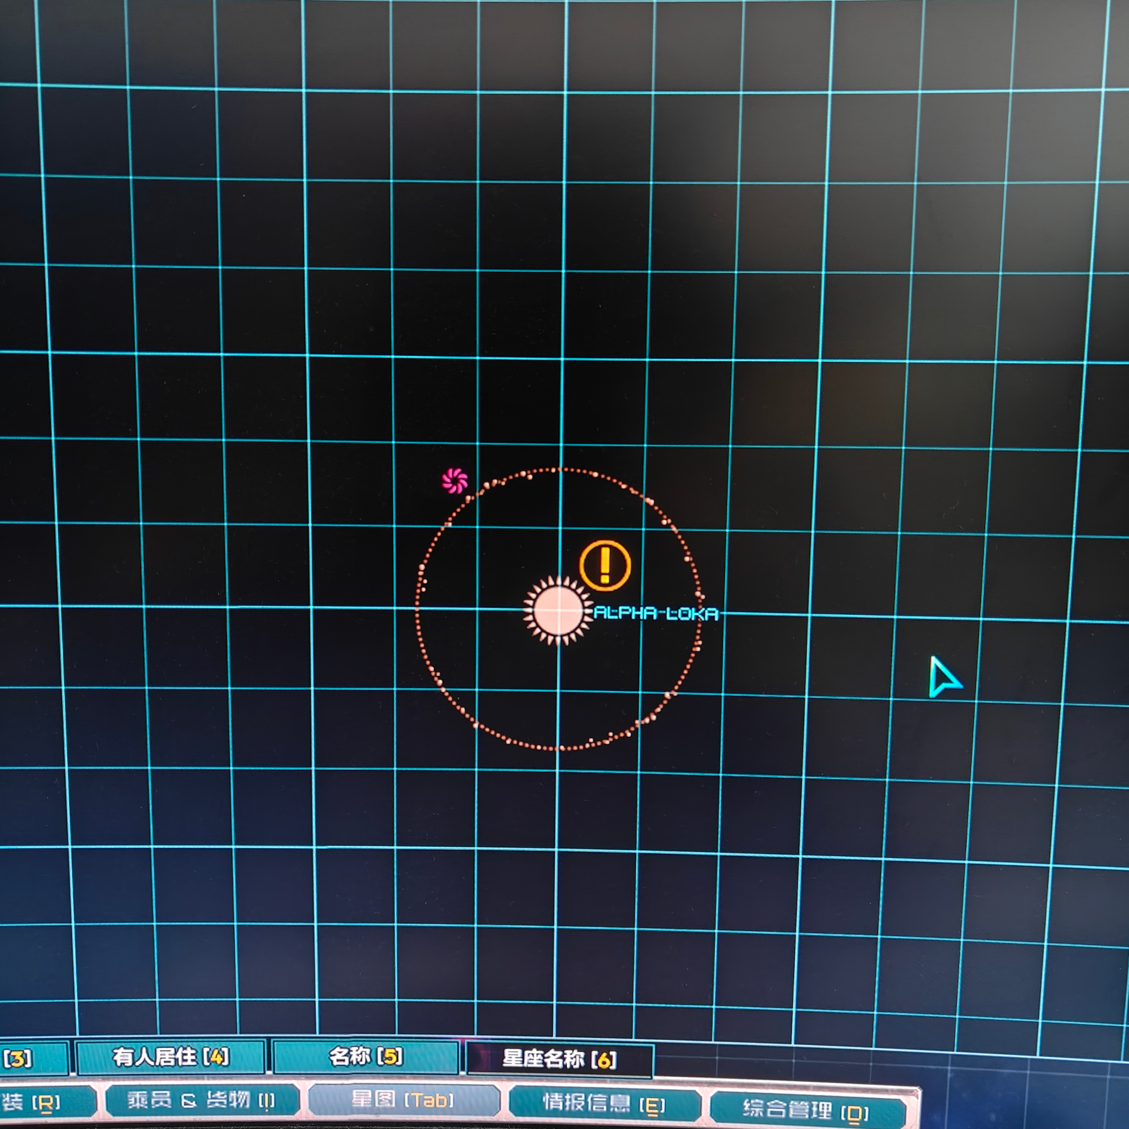Click the orange exclamation warning marker
This screenshot has height=1129, width=1129.
pyautogui.click(x=605, y=565)
